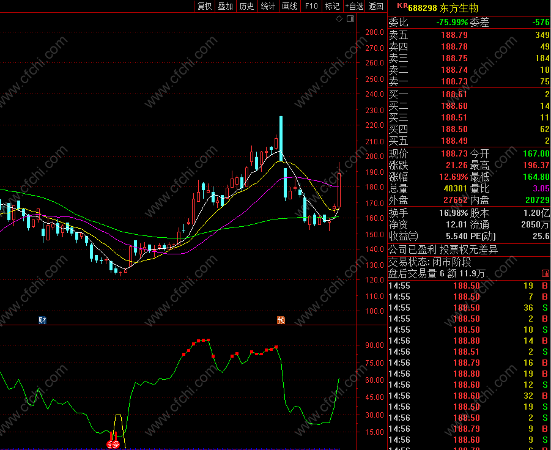Open the 复权 adjustment menu
This screenshot has height=450, width=551.
(x=204, y=6)
